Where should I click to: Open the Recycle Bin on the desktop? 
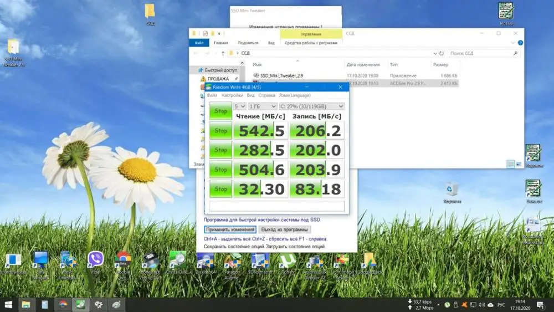click(452, 191)
